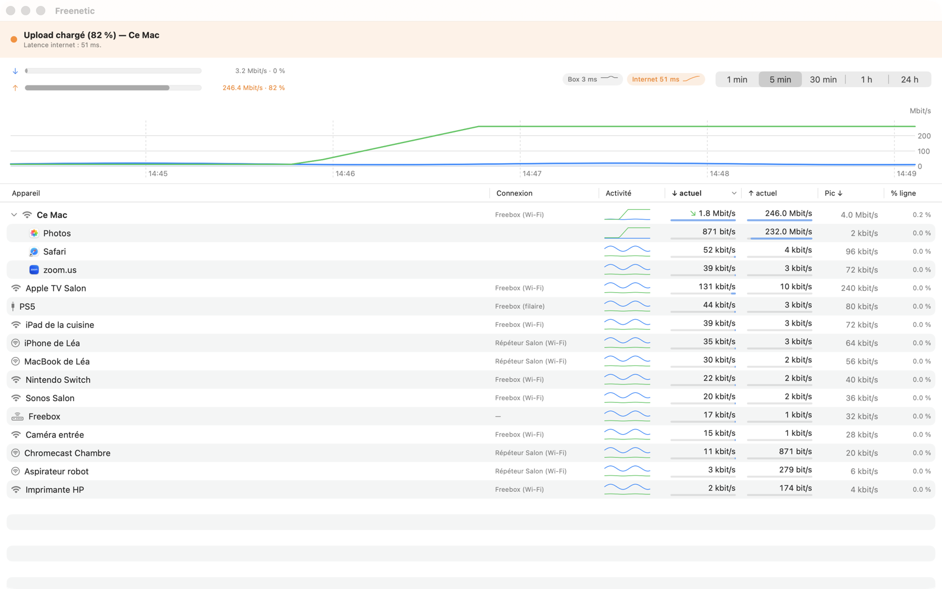Click the 3.2 Mbit/s · 0 % download readout
This screenshot has height=589, width=942.
[260, 71]
